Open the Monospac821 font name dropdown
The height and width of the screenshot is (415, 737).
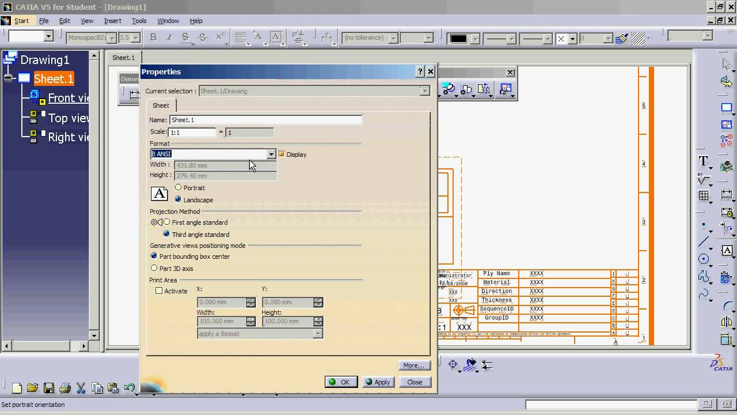click(x=112, y=38)
